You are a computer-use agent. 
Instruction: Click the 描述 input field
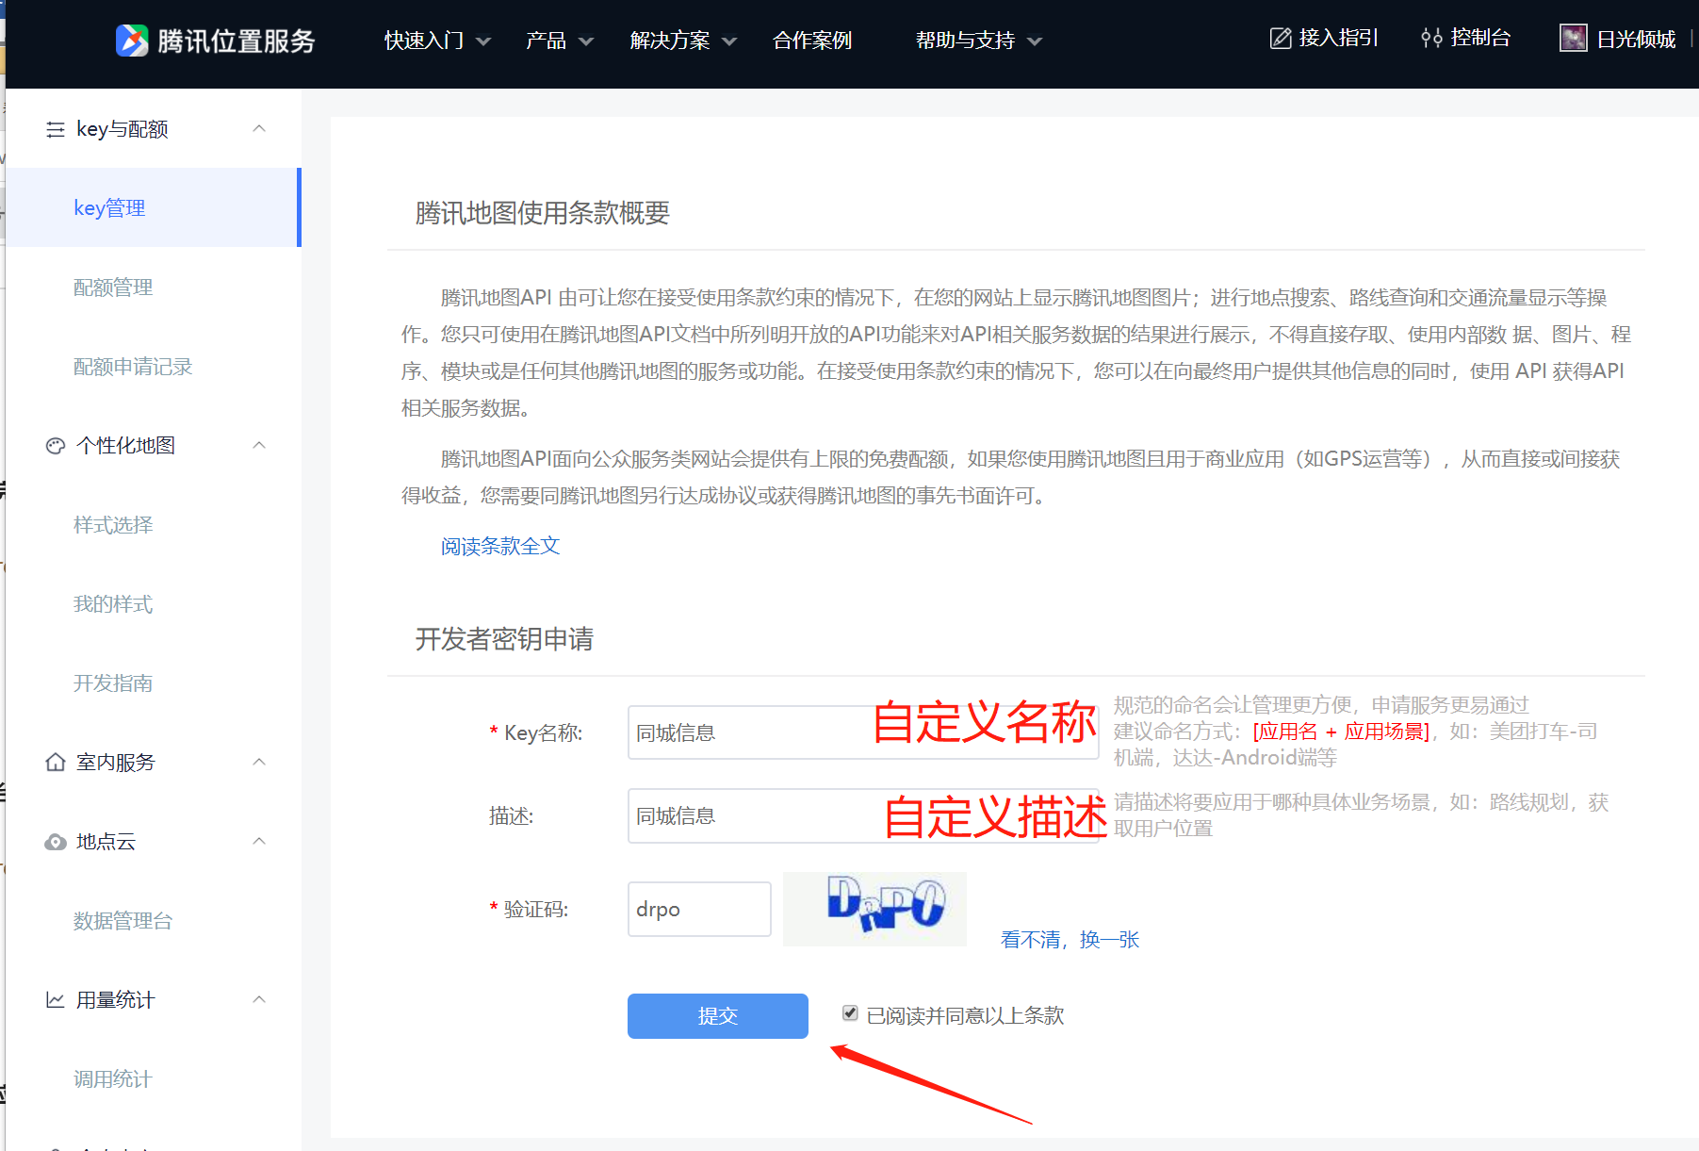click(863, 815)
